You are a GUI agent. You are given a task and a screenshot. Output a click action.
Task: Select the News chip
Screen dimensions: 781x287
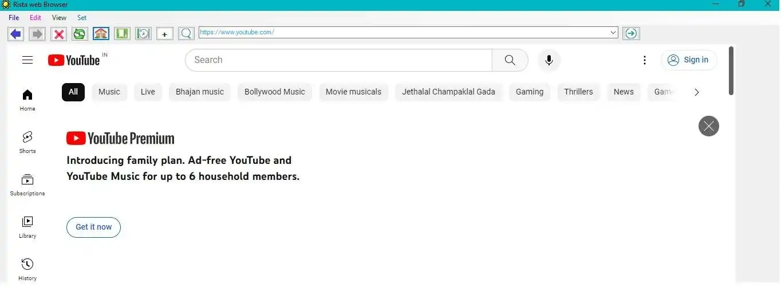pos(624,92)
